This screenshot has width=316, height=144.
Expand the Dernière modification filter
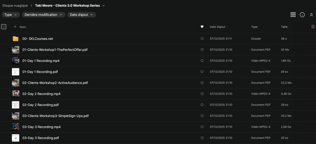[44, 15]
